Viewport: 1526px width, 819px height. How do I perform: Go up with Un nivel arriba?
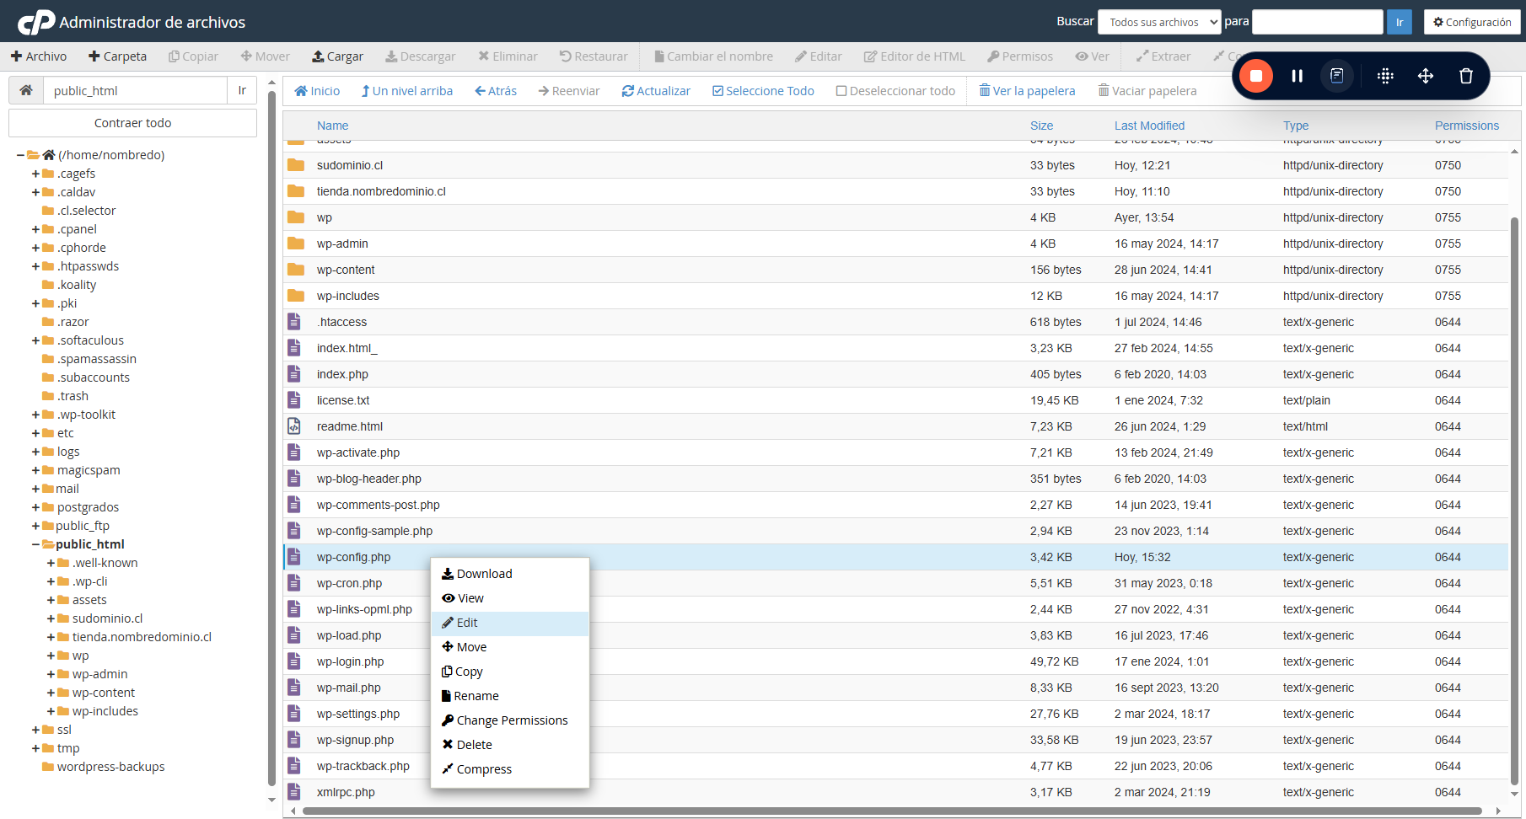[406, 91]
